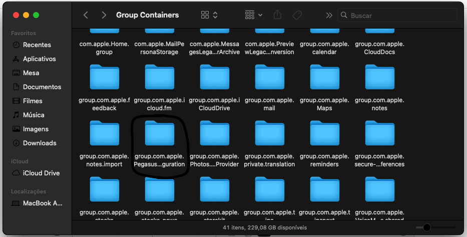Viewport: 467px width, 237px height.
Task: Click the back navigation arrow
Action: point(86,15)
